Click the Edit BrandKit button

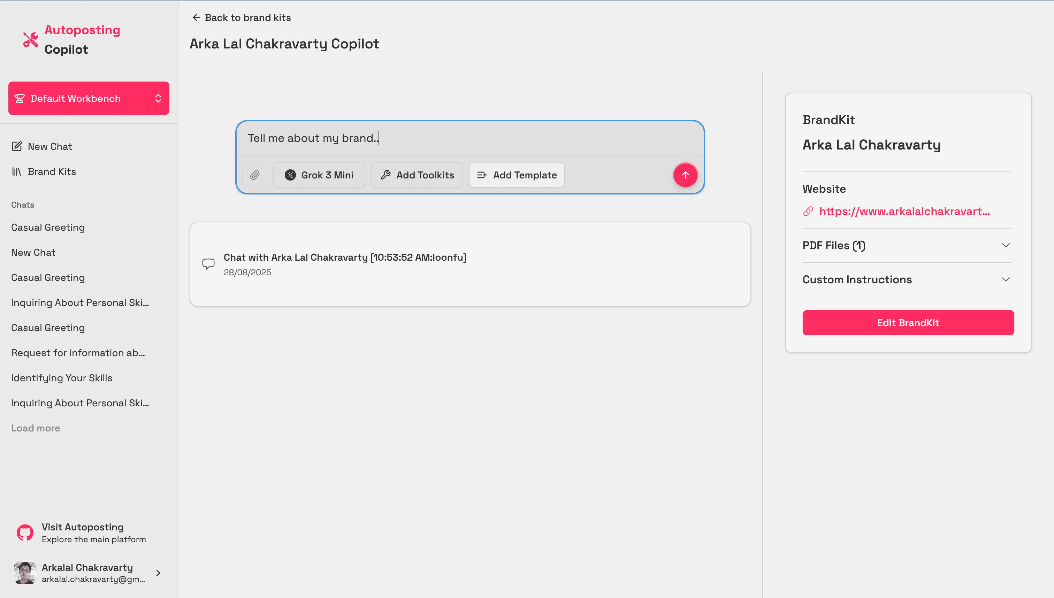[x=908, y=322]
